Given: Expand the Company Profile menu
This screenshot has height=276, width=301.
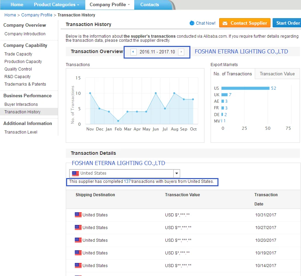Looking at the screenshot, I should (110, 5).
